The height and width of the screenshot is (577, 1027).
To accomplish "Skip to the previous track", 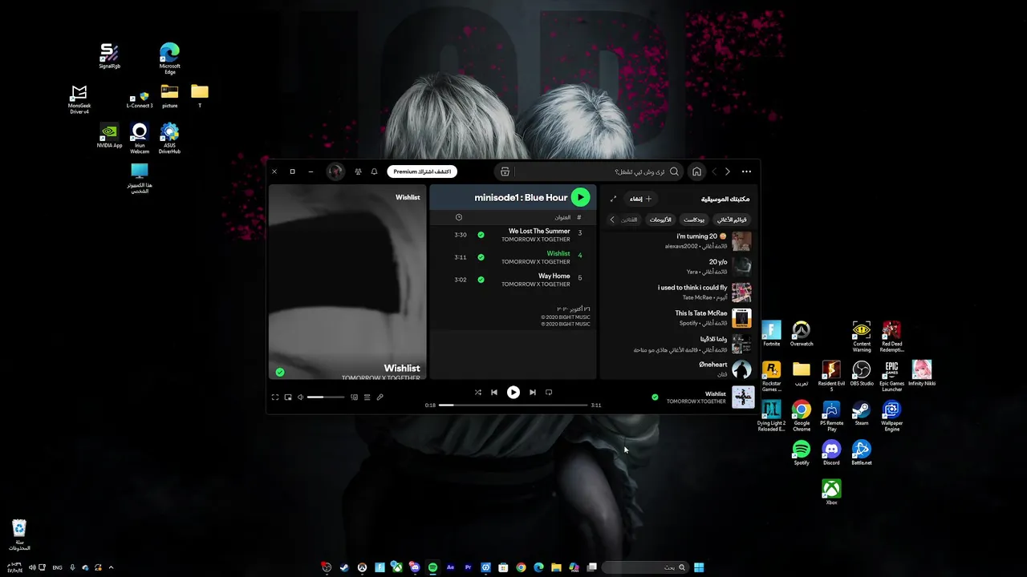I will [x=494, y=393].
